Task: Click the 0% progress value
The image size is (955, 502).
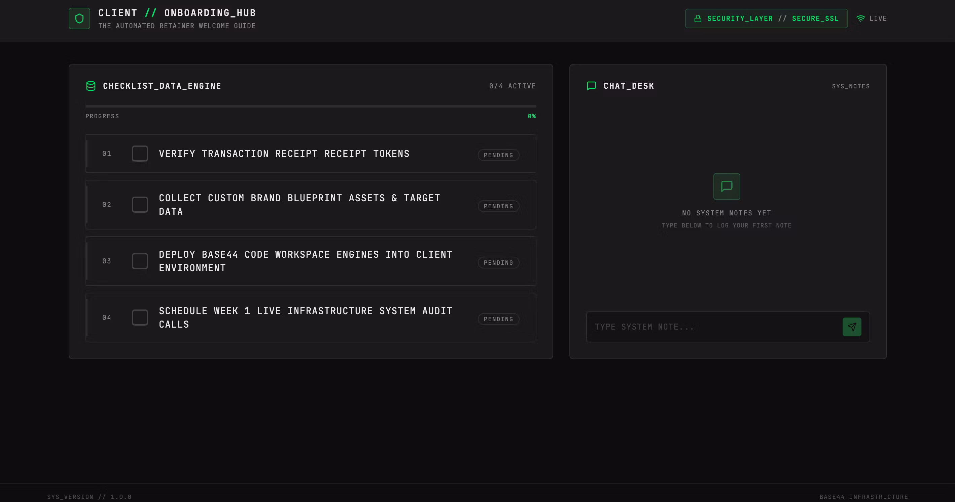Action: click(x=532, y=116)
